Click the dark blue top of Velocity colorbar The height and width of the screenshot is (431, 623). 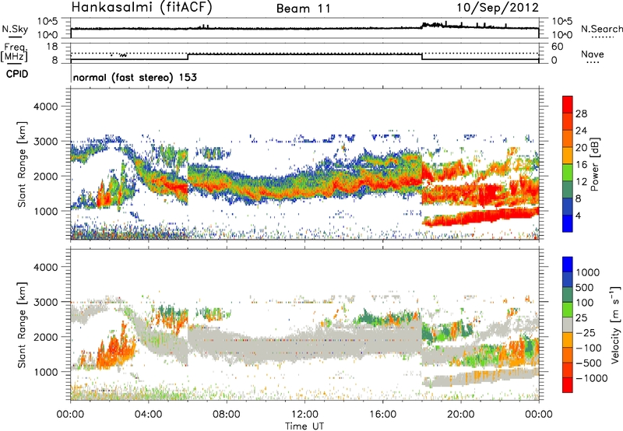click(568, 265)
